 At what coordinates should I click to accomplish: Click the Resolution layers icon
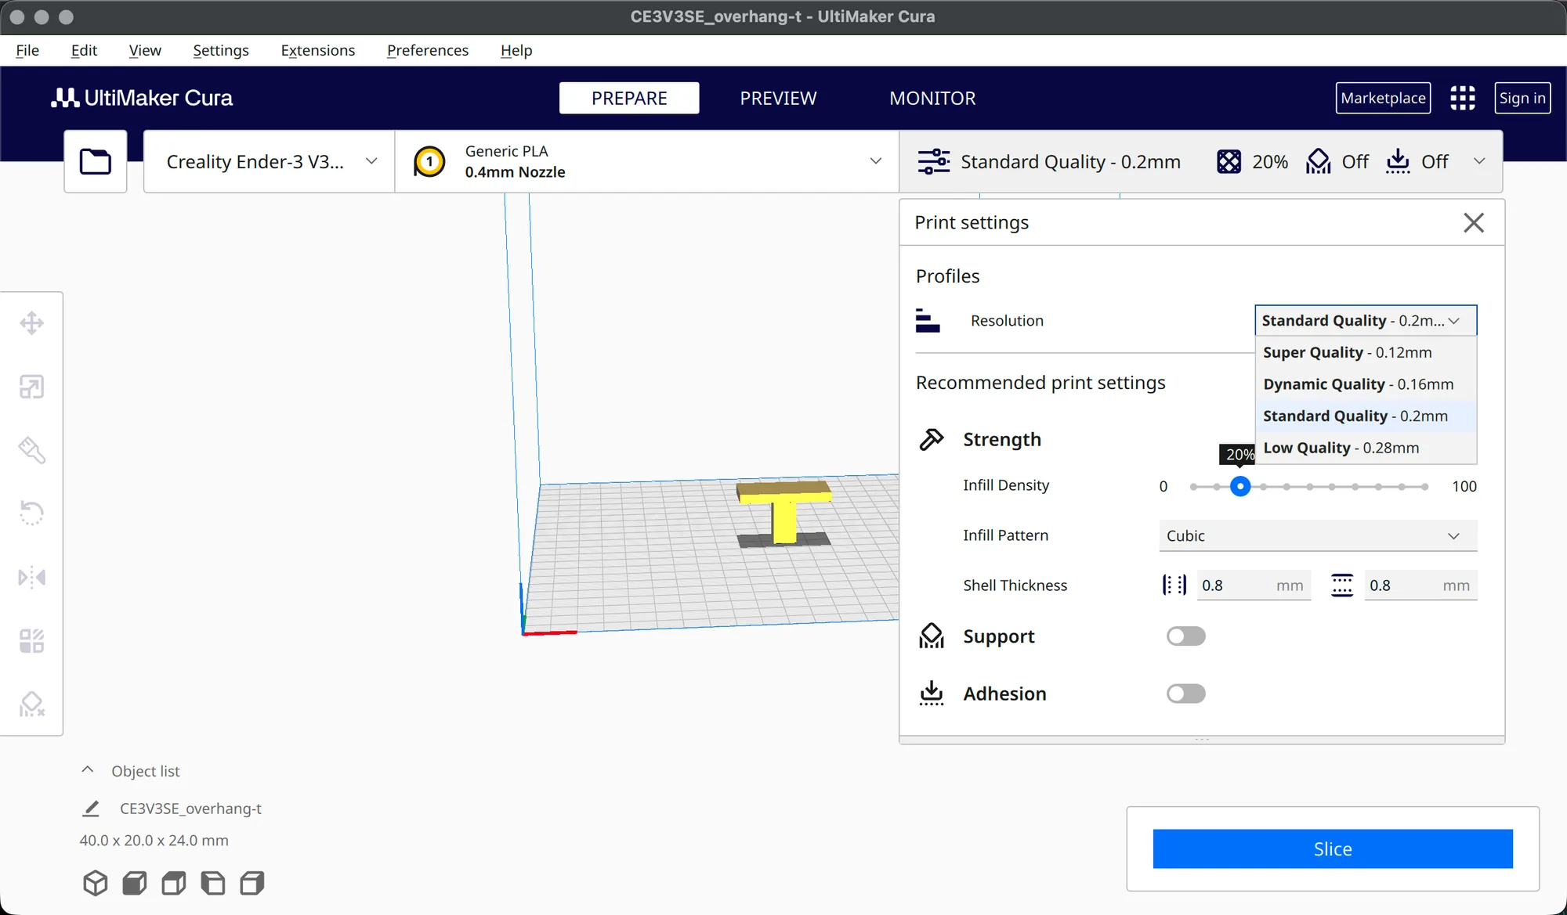click(x=928, y=320)
